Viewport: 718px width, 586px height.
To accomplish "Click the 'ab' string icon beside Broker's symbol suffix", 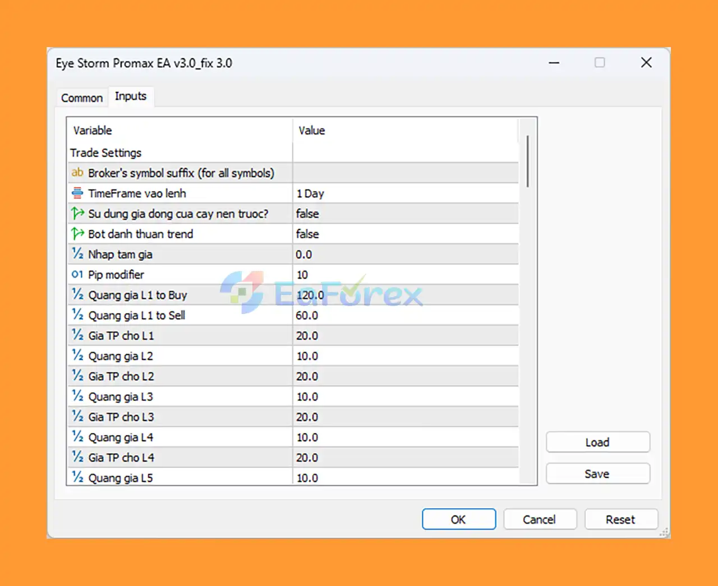I will click(77, 173).
